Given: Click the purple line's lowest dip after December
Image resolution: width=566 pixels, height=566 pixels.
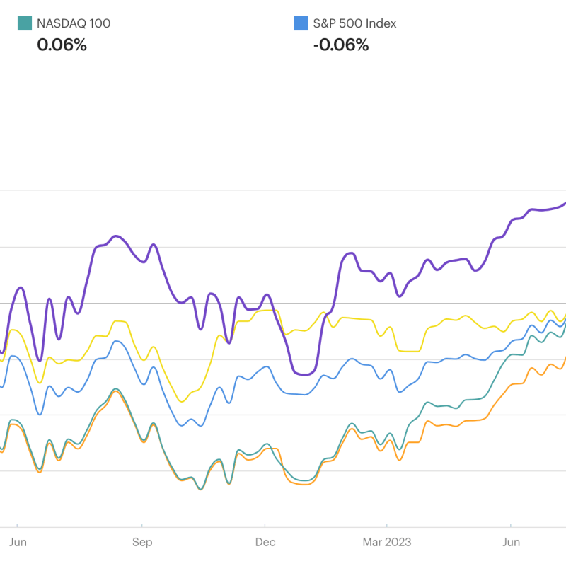Looking at the screenshot, I should (x=304, y=374).
